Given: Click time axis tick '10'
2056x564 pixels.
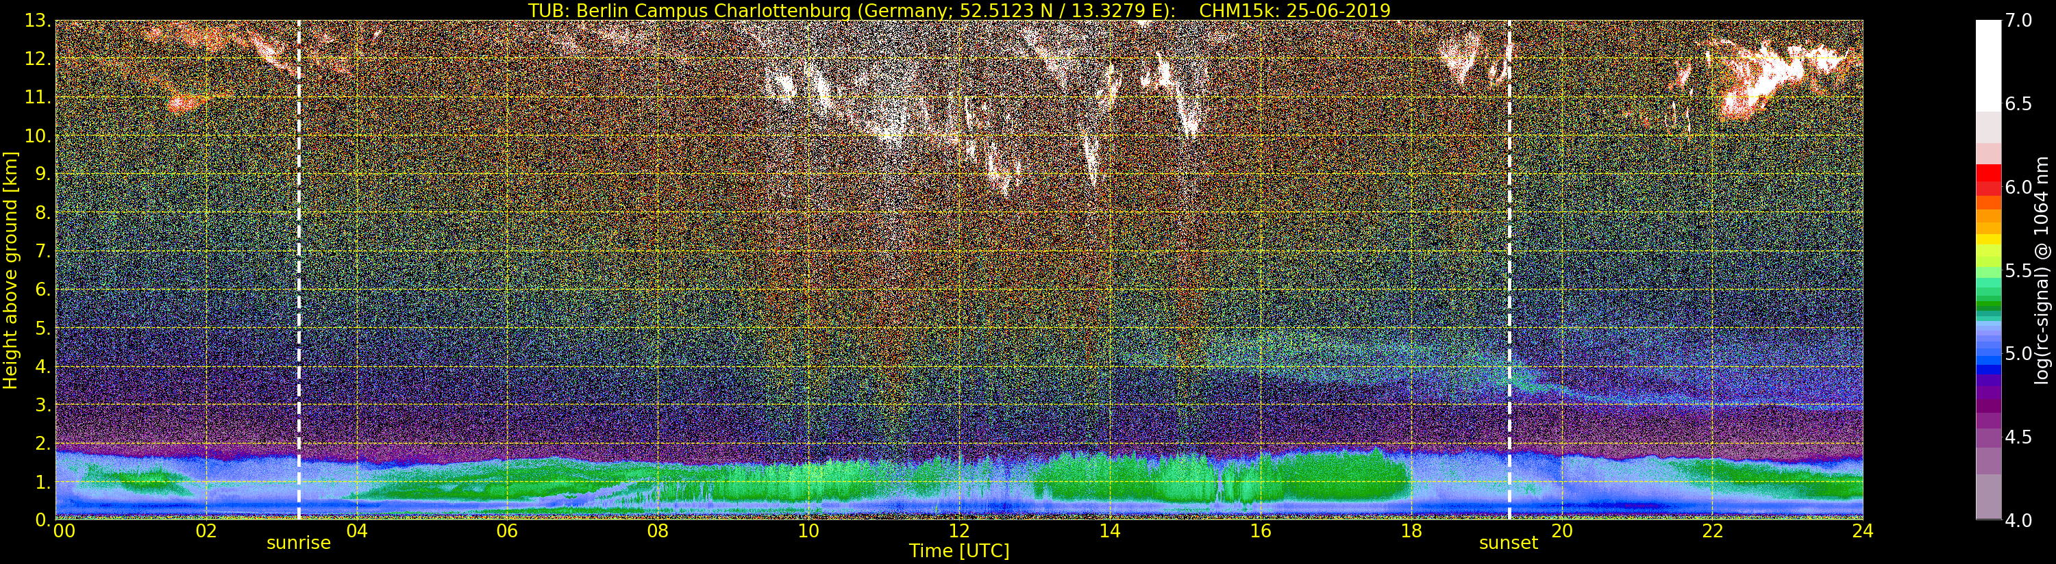Looking at the screenshot, I should (x=808, y=531).
